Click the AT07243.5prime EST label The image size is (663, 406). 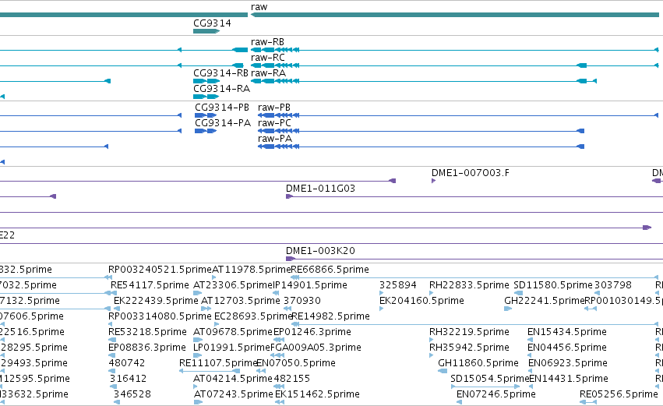click(234, 395)
